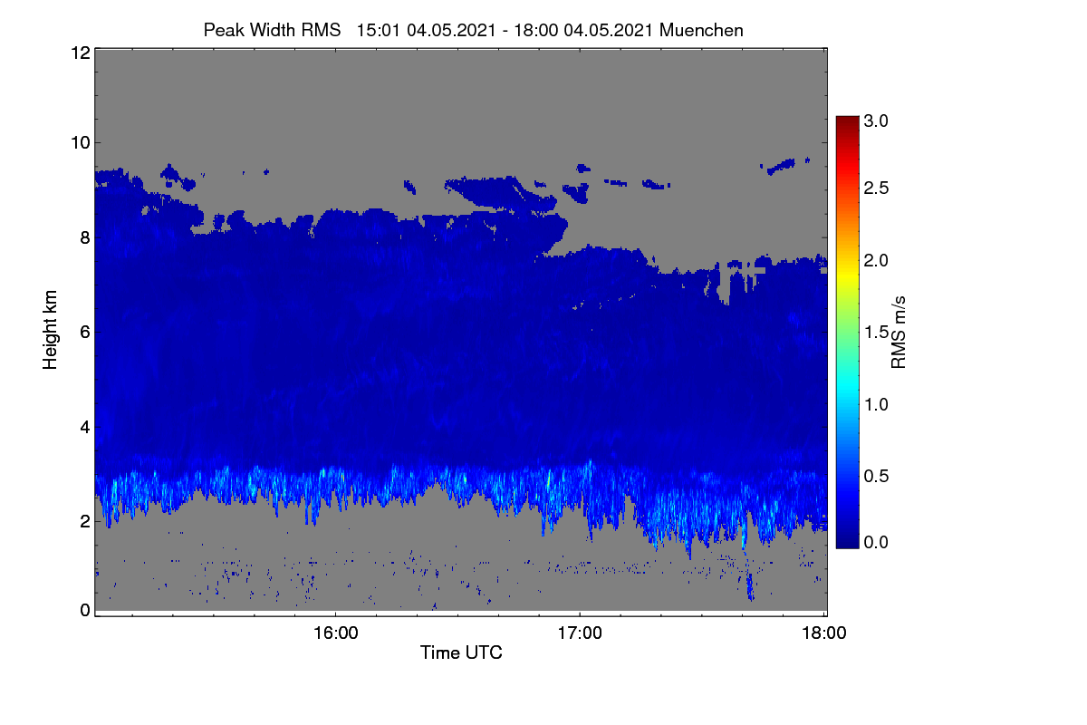Click the height axis tick label 6
Viewport: 1087px width, 725px height.
(84, 332)
